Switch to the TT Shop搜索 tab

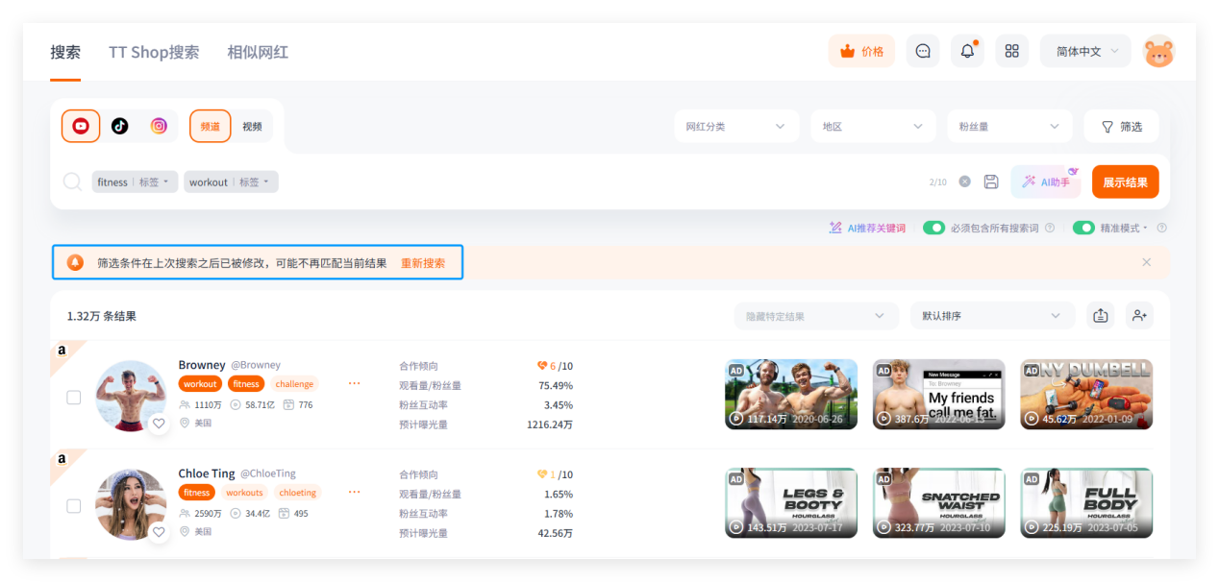click(x=154, y=52)
